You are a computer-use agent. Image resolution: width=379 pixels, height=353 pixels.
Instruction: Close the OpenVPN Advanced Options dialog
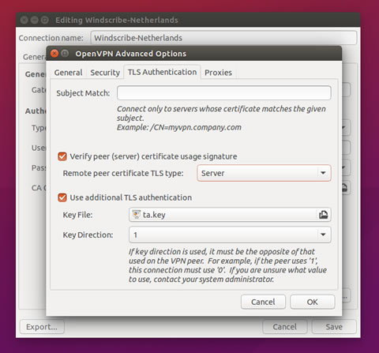tap(54, 54)
